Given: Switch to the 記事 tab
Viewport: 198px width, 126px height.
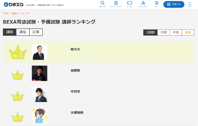Looking at the screenshot, I should [36, 32].
